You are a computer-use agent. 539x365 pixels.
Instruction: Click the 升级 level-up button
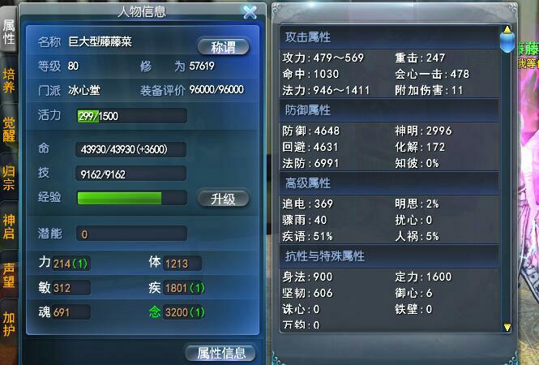223,199
